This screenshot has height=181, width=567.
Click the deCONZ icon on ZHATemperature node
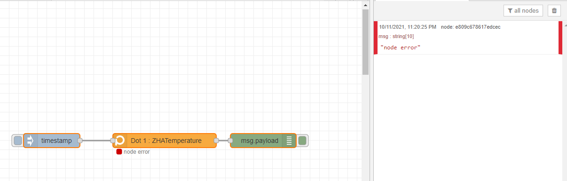120,140
